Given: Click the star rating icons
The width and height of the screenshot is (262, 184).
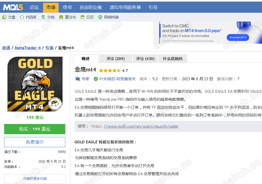Looking at the screenshot, I should tap(110, 71).
